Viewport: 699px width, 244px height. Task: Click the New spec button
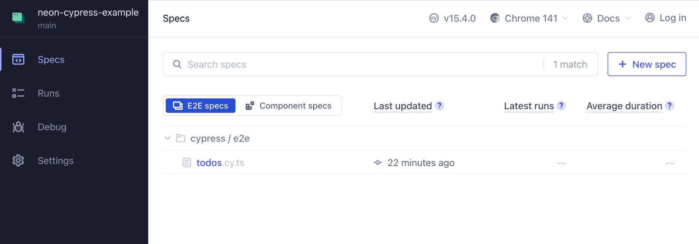[x=647, y=64]
